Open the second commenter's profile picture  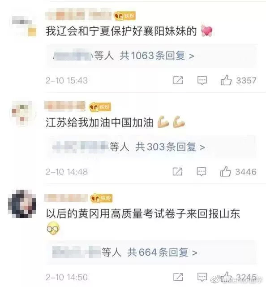(x=22, y=113)
